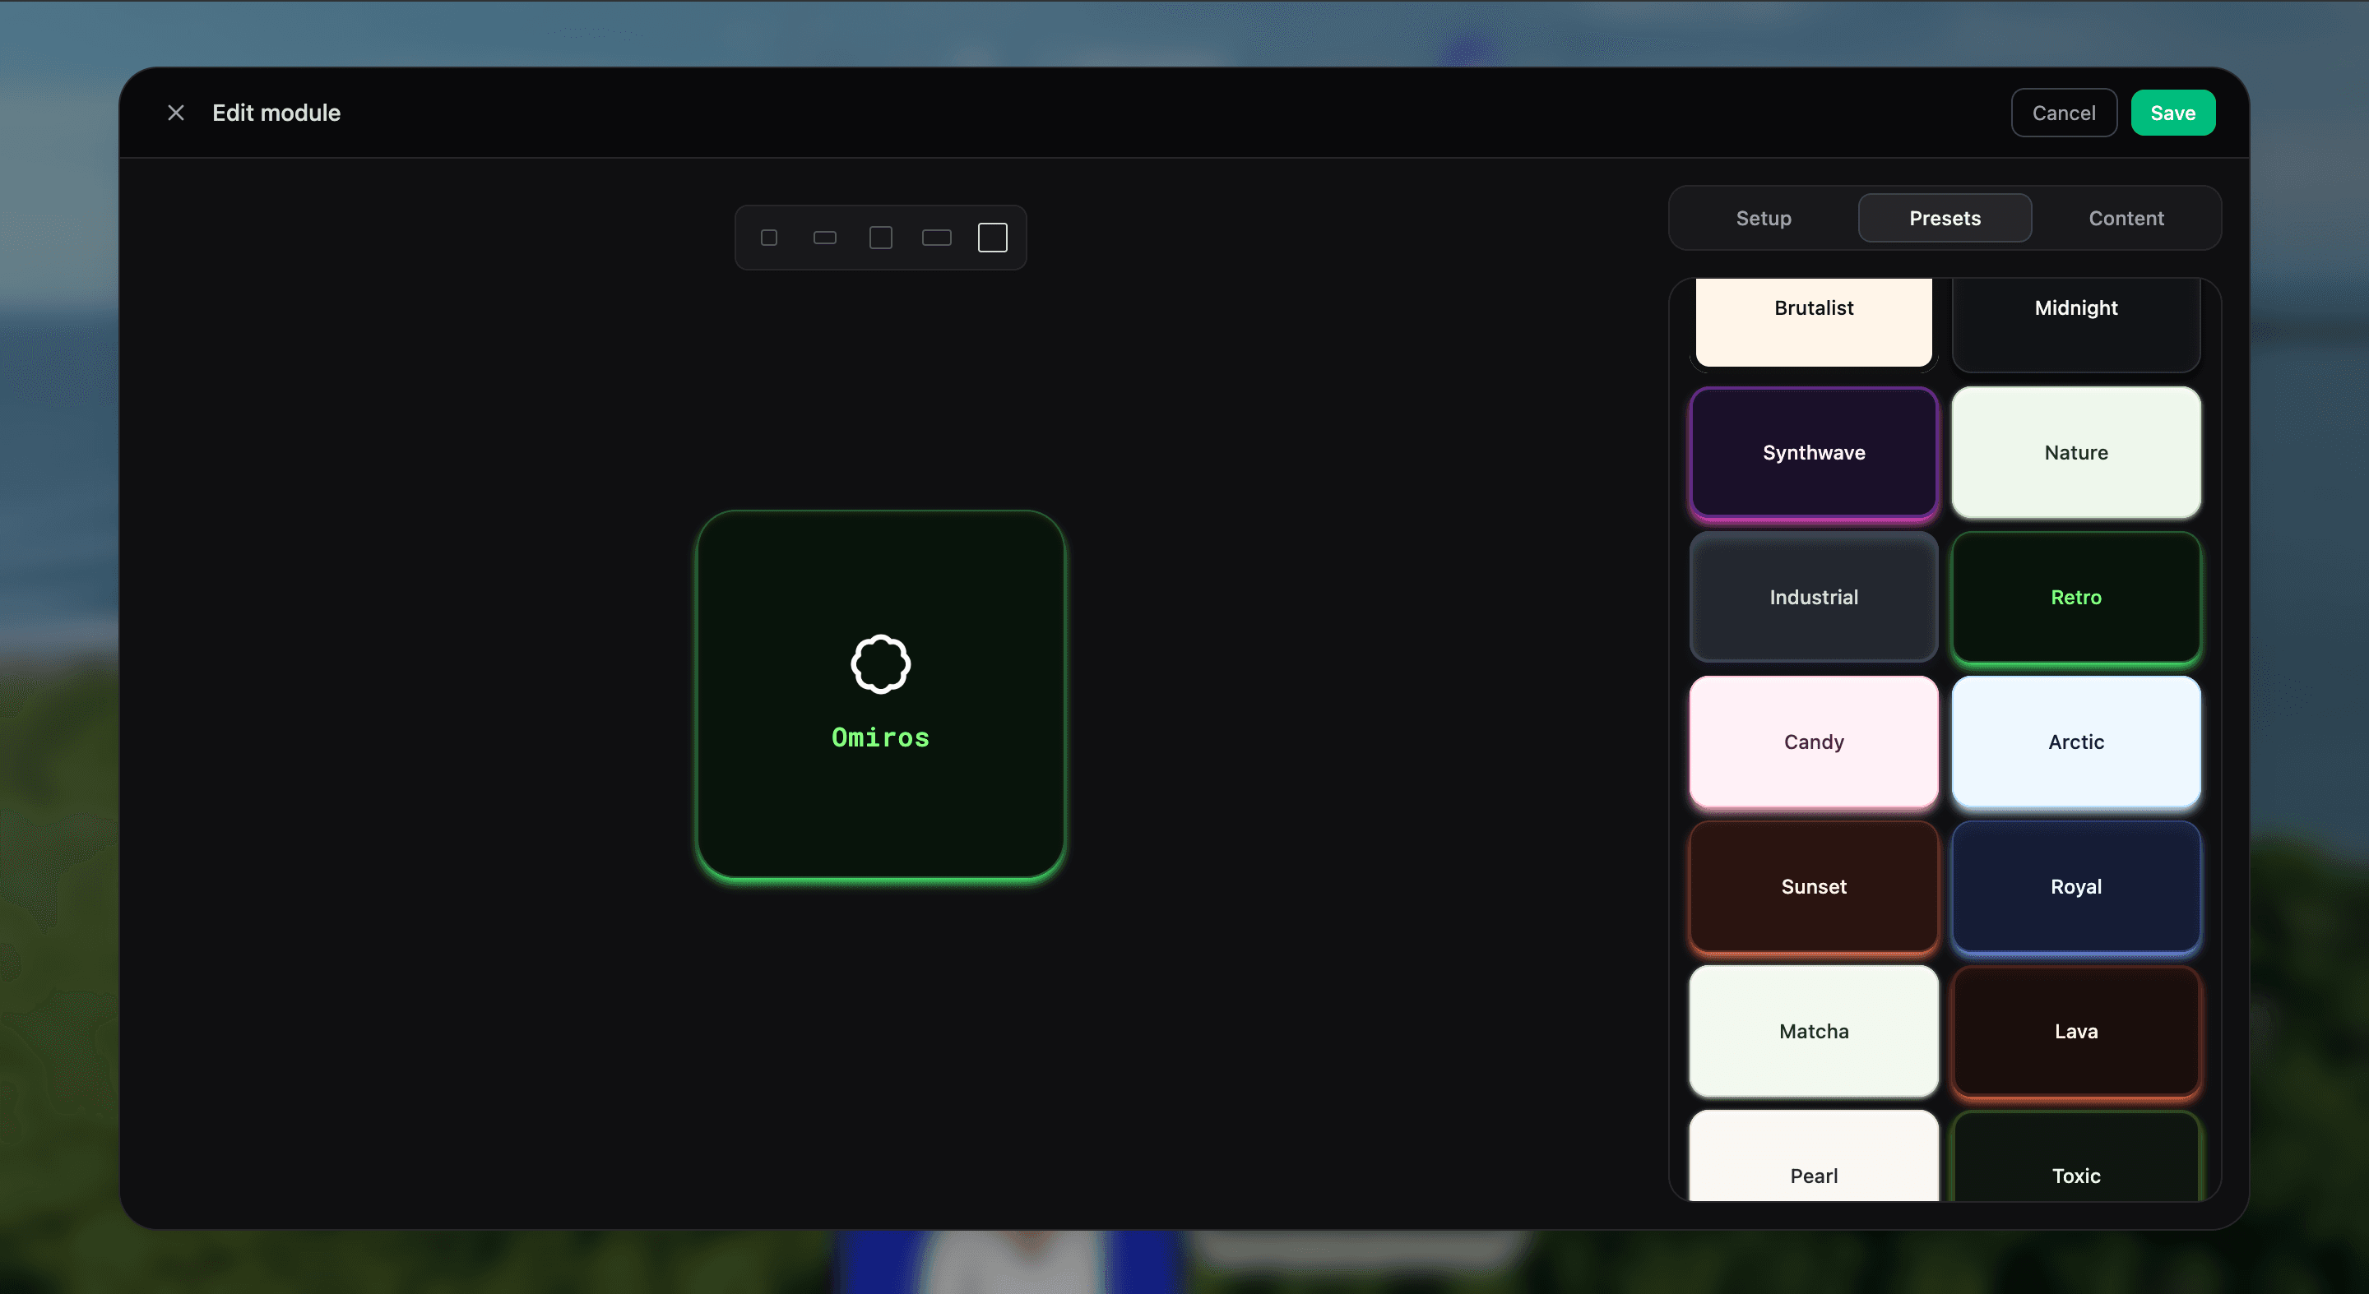2369x1294 pixels.
Task: Apply the Lava preset
Action: 2075,1031
